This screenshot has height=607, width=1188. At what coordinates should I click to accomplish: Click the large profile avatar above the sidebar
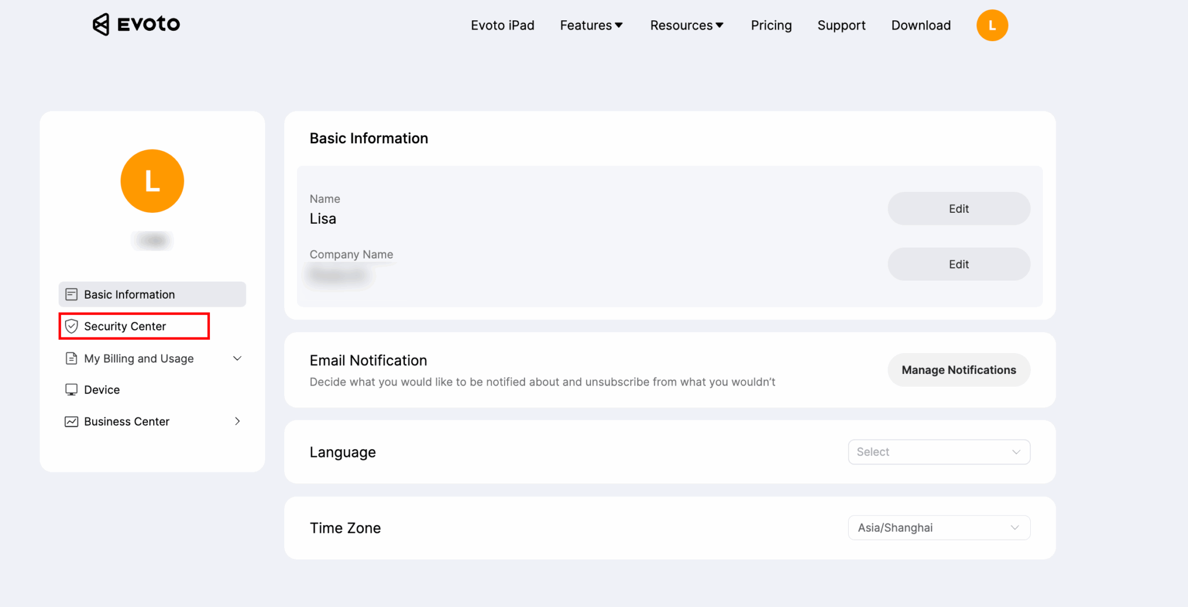click(x=151, y=180)
